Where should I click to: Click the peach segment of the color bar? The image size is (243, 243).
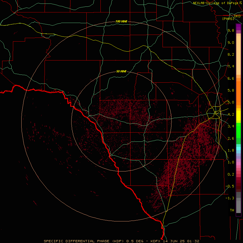[x=238, y=55]
